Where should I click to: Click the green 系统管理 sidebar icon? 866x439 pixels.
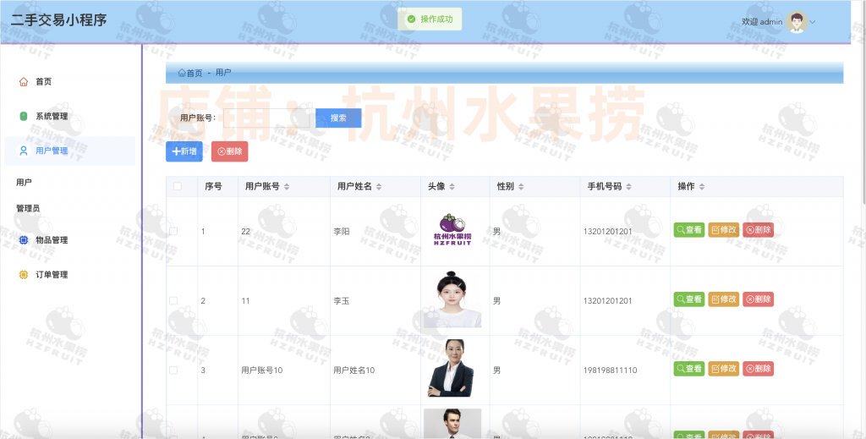(23, 116)
